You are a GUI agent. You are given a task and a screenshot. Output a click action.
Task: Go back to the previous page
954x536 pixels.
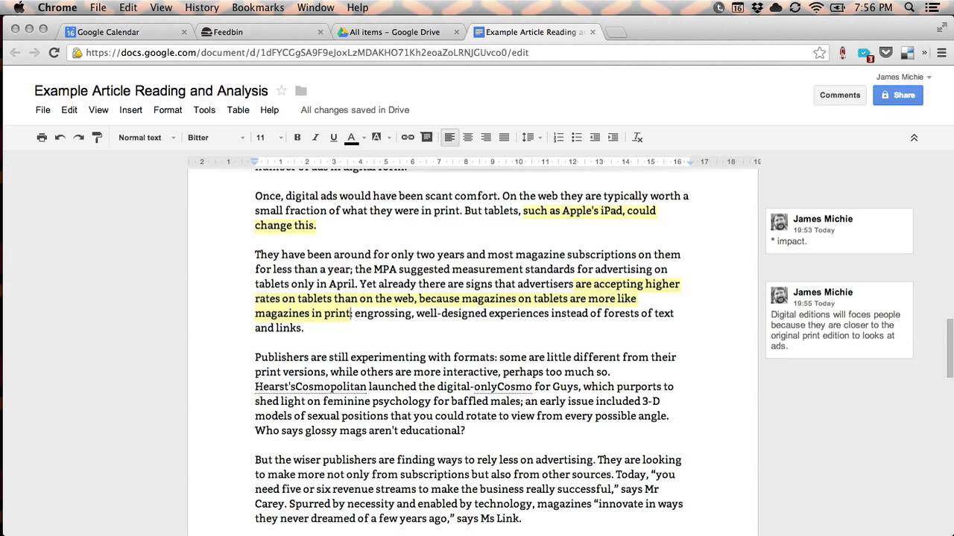coord(14,53)
